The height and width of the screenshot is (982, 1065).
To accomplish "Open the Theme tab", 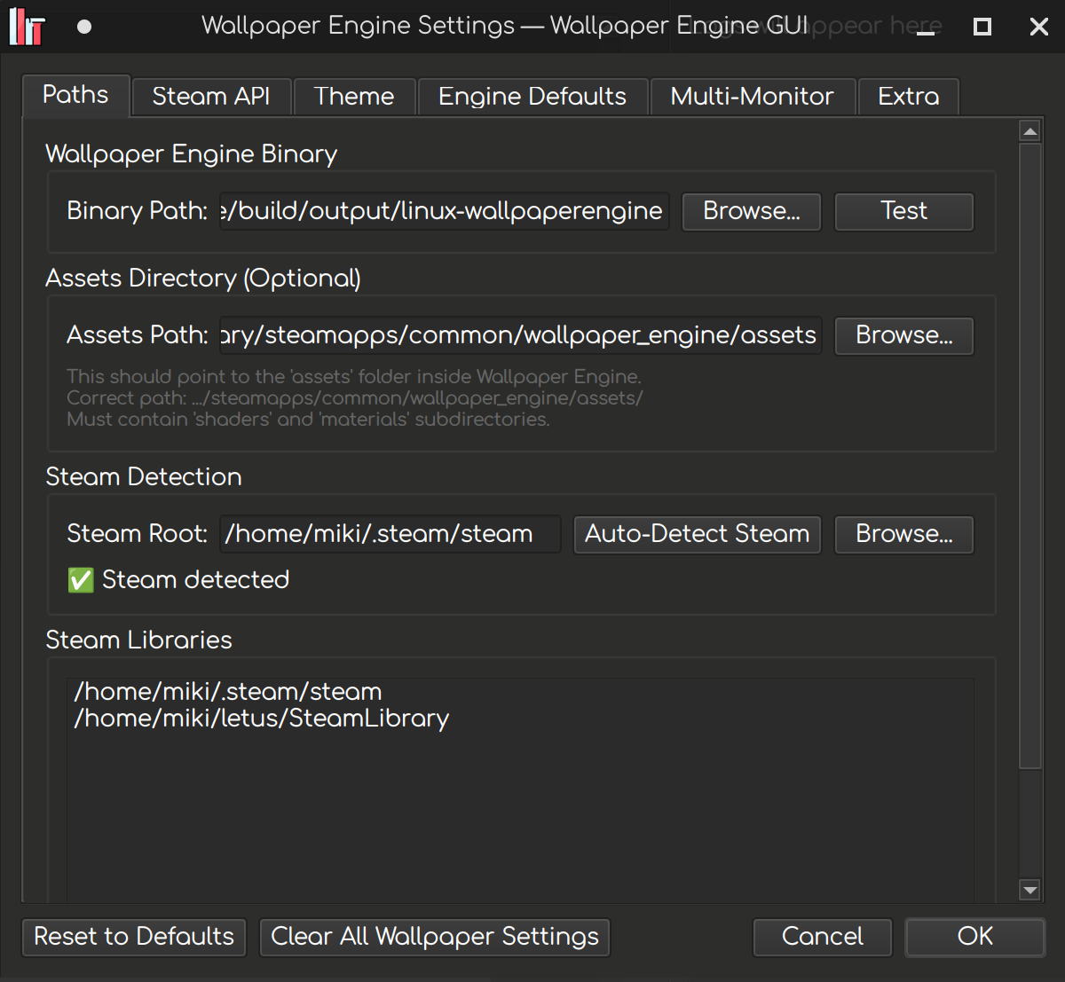I will (x=354, y=97).
